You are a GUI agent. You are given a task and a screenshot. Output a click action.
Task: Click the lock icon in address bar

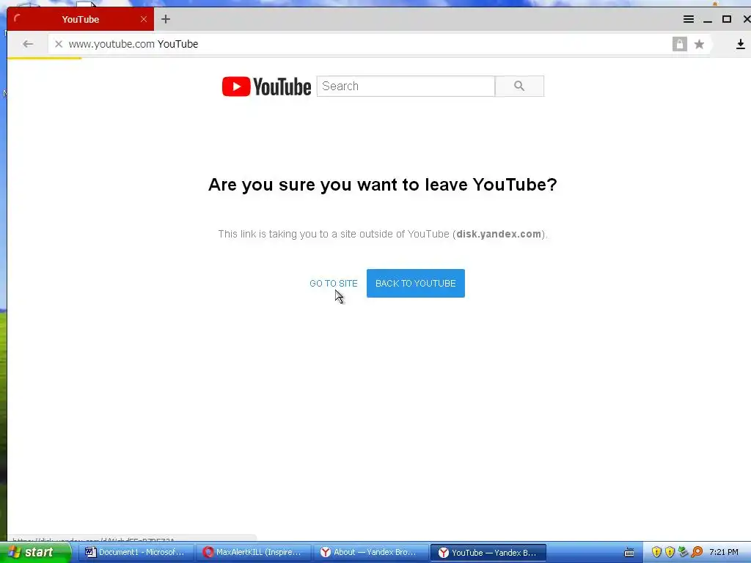click(x=679, y=44)
